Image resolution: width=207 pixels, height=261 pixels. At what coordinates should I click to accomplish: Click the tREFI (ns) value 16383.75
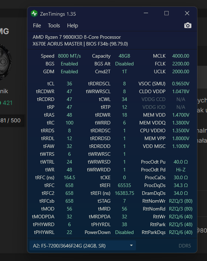pyautogui.click(x=124, y=193)
